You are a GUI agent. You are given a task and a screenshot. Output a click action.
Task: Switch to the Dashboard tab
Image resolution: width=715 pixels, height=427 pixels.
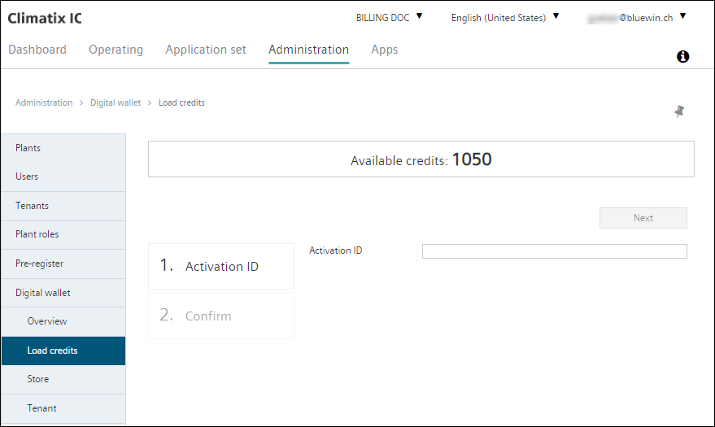37,50
